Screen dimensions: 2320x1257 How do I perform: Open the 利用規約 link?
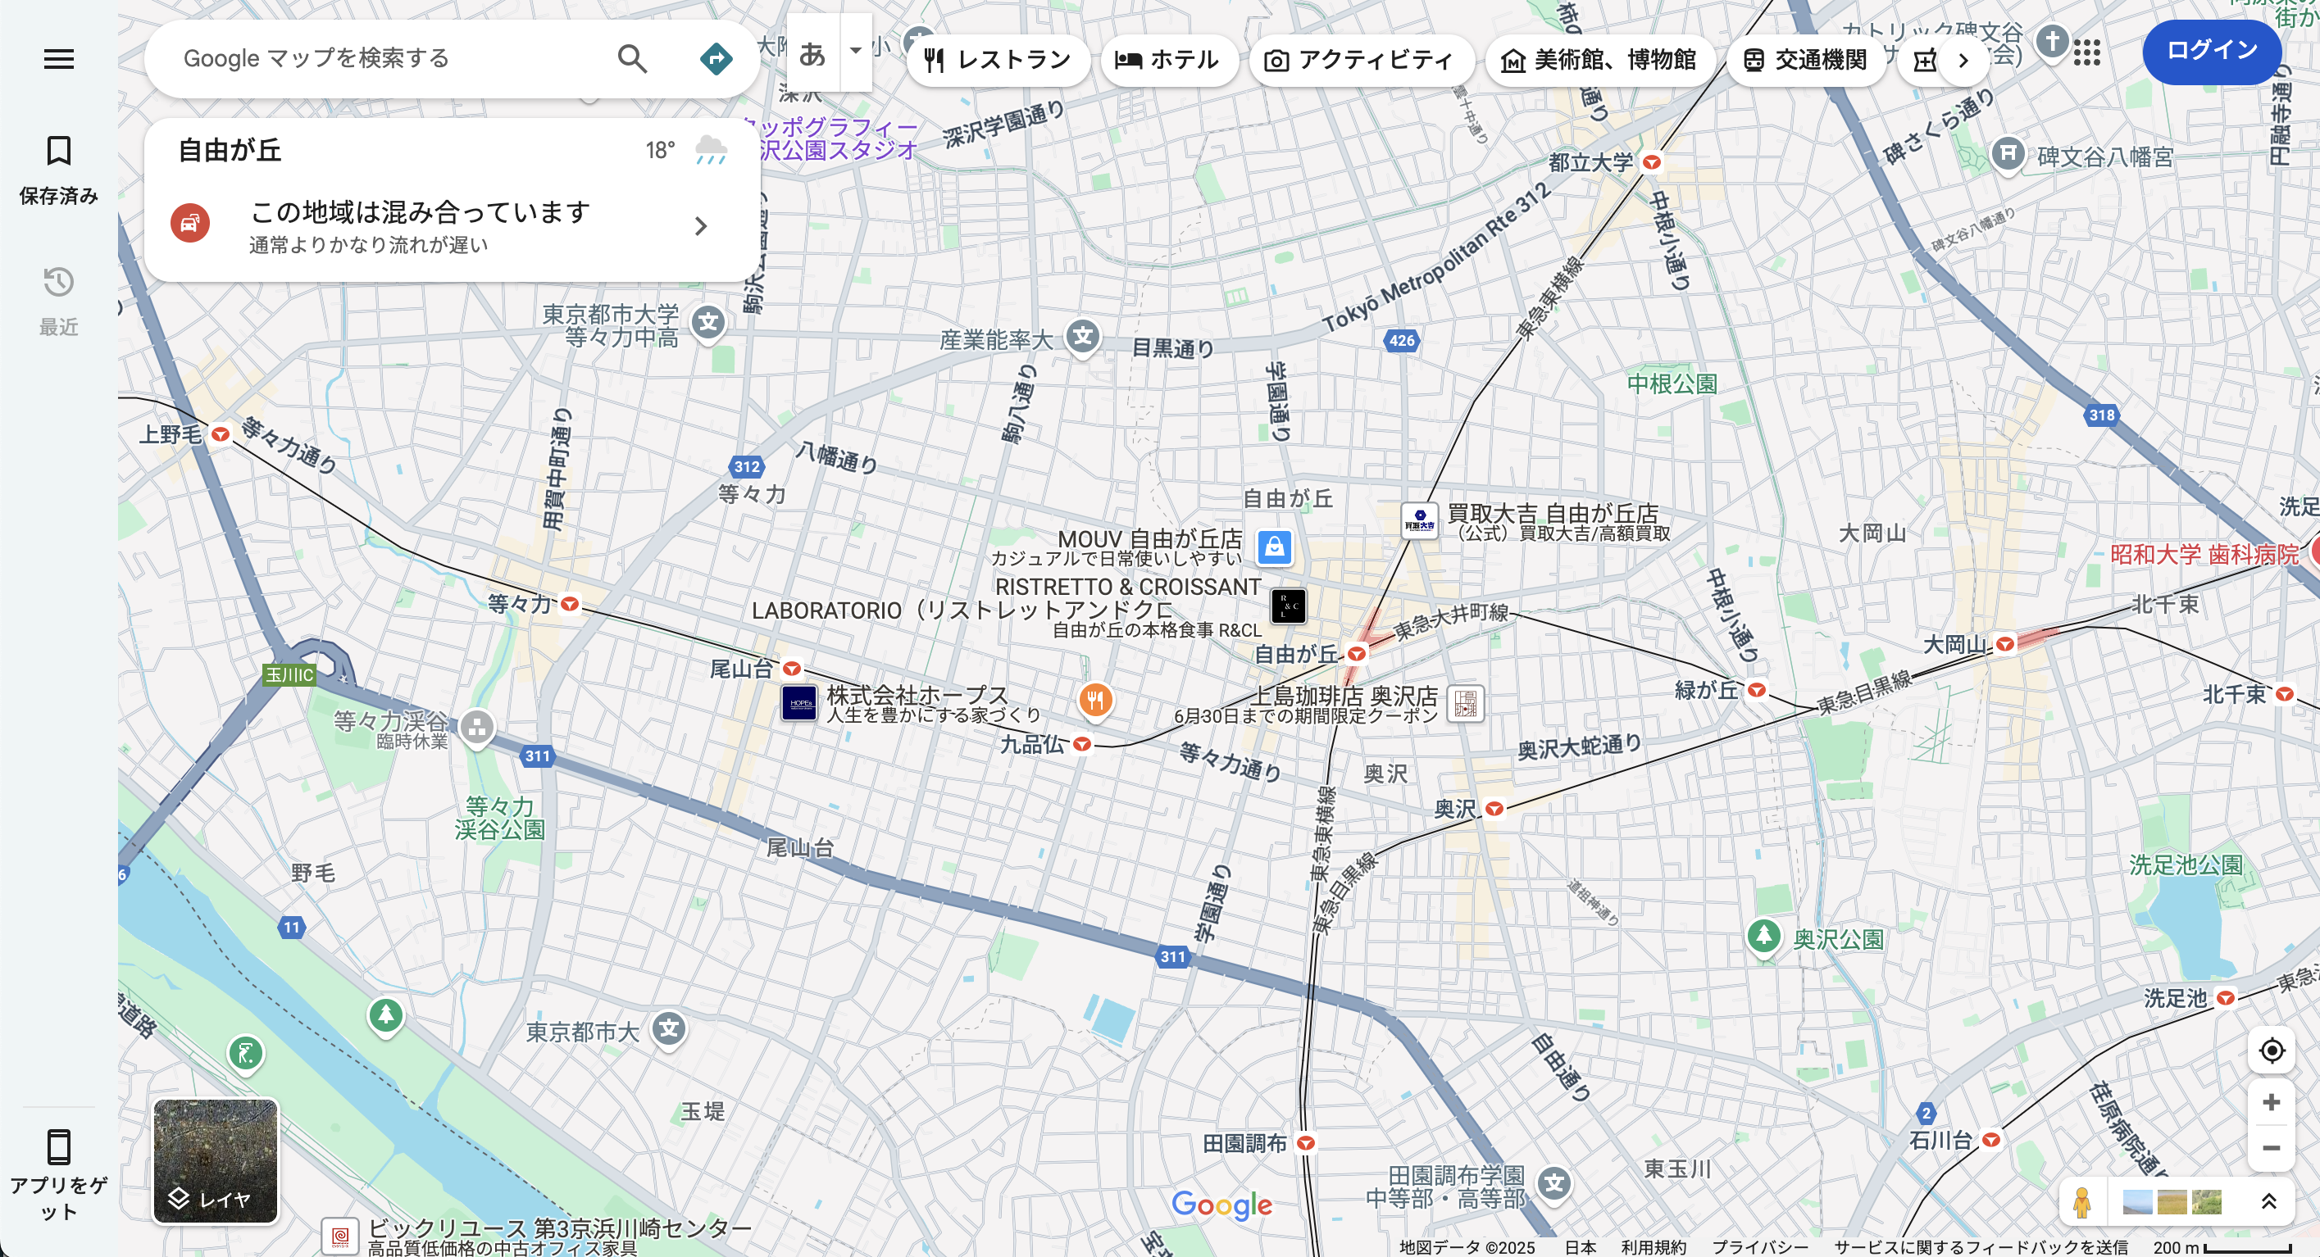pyautogui.click(x=1653, y=1247)
